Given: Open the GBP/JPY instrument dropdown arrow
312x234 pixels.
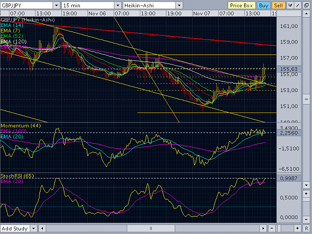Looking at the screenshot, I should pyautogui.click(x=56, y=5).
